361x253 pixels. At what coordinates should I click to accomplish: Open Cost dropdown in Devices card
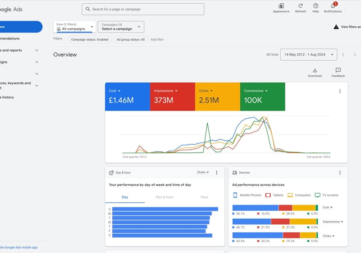pyautogui.click(x=328, y=207)
